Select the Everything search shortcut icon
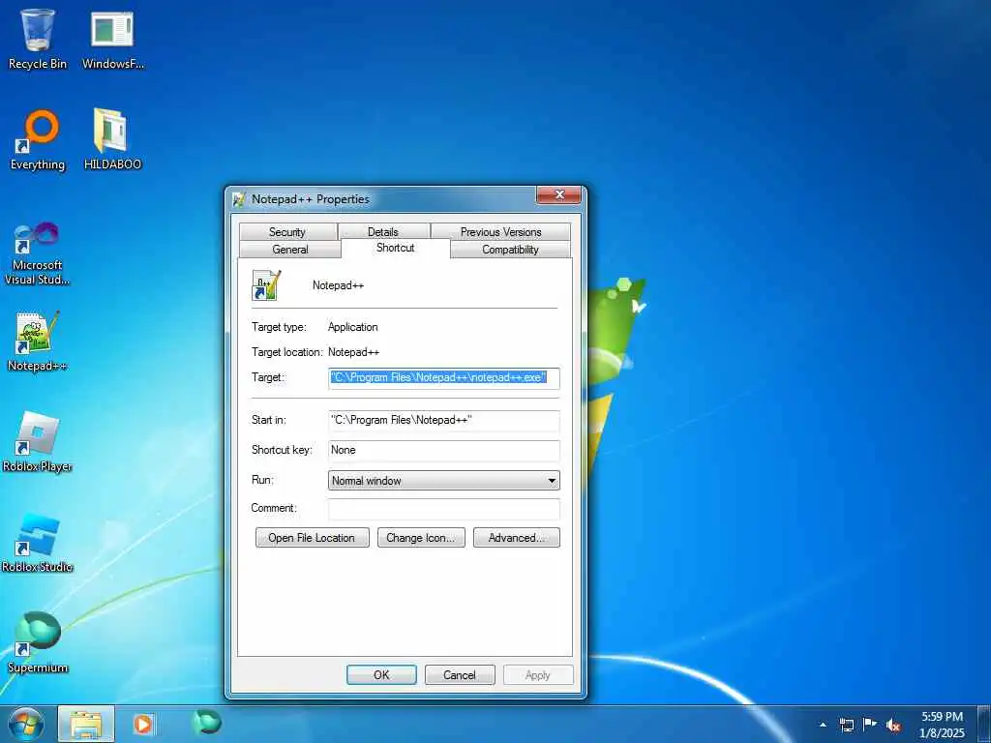991x743 pixels. coord(38,139)
